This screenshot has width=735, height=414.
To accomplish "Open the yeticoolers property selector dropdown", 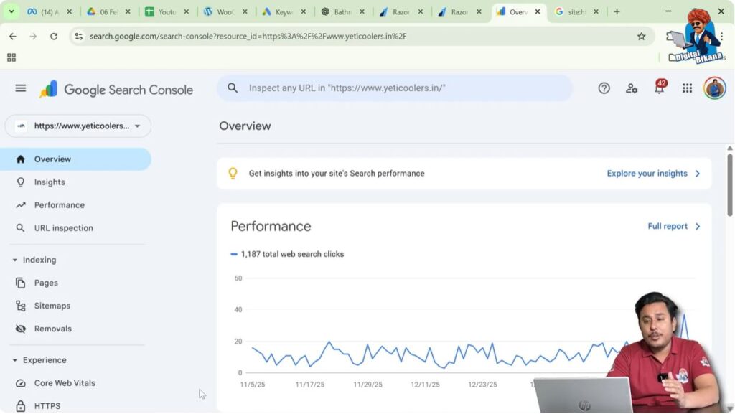I will [x=78, y=126].
